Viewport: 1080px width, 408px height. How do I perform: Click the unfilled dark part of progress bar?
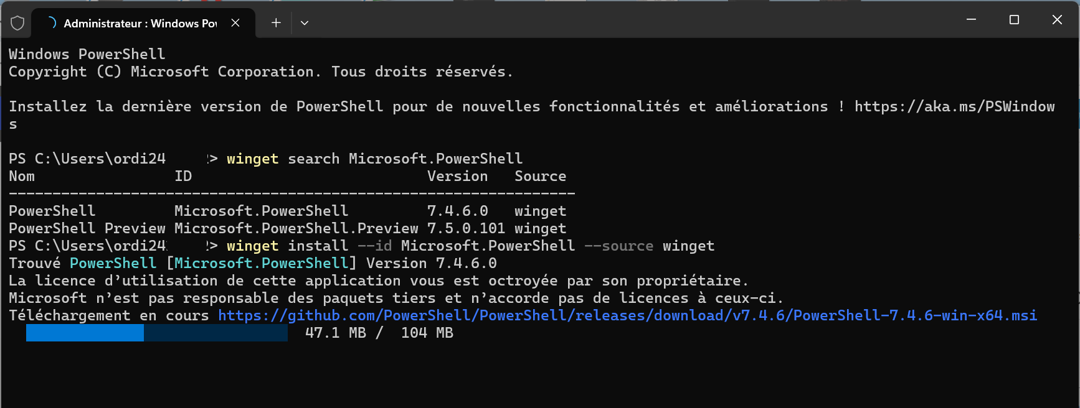(x=216, y=333)
